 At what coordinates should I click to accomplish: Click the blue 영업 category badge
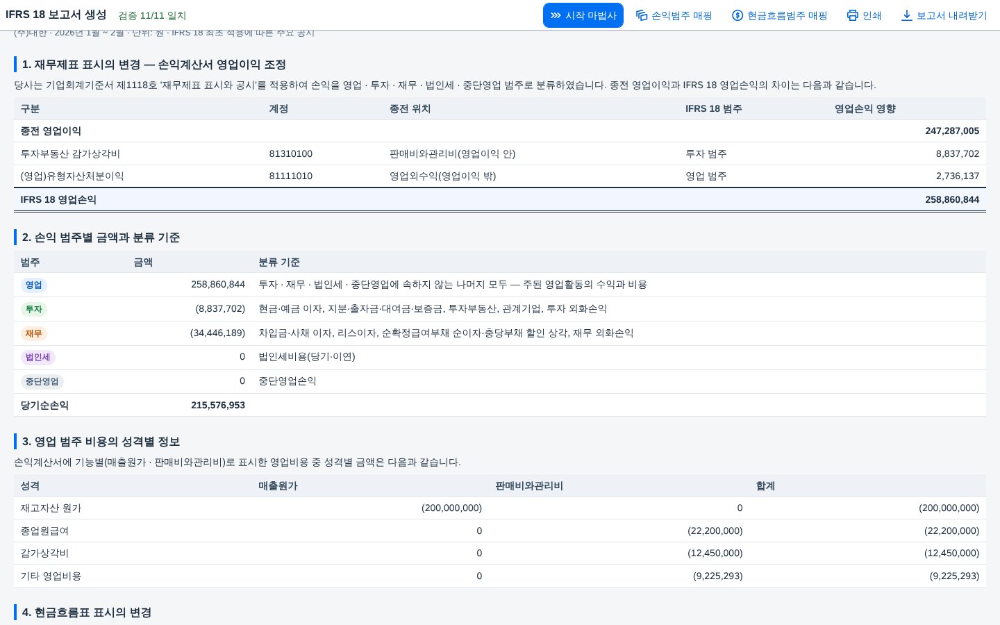tap(33, 285)
